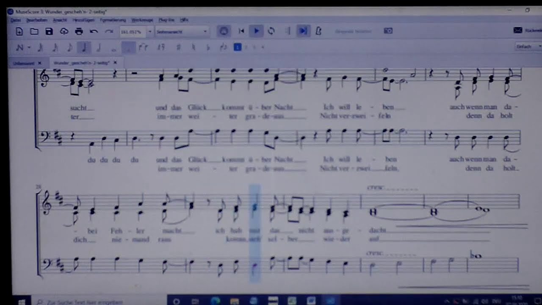
Task: Open Microsoft Edge from the taskbar
Action: click(x=216, y=301)
